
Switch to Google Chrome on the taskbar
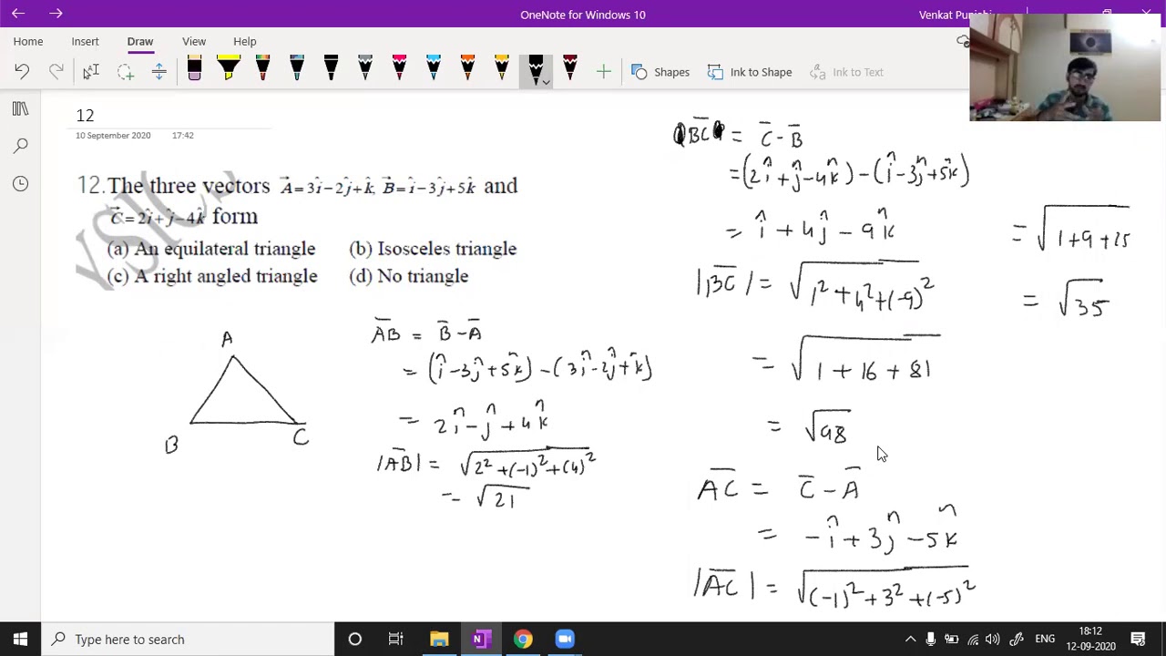tap(523, 639)
